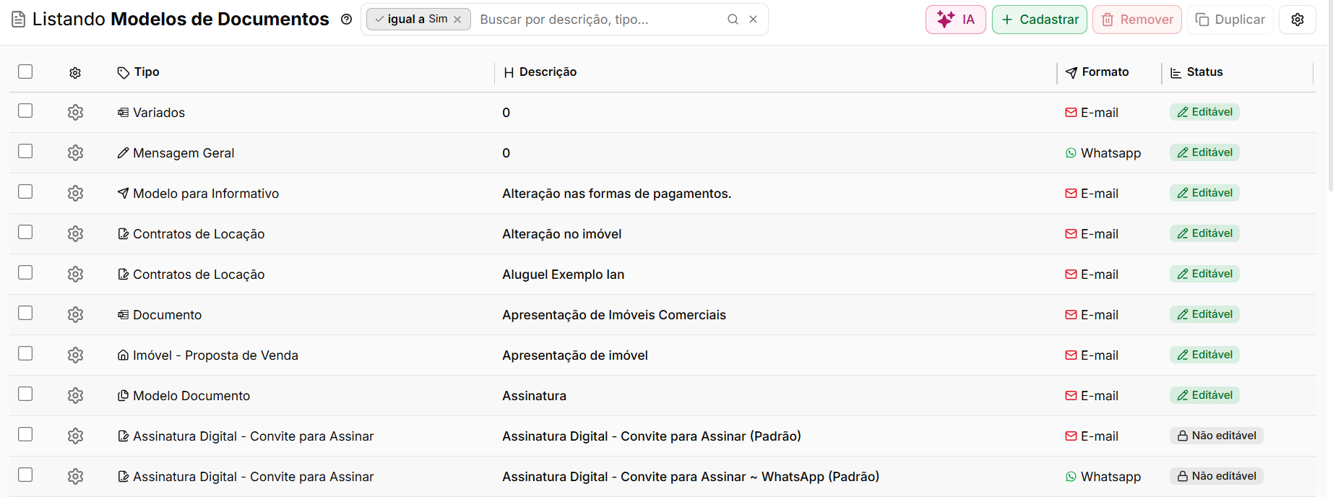The image size is (1333, 497).
Task: Open the gear menu for 'Aluguel Exemplo Ian' row
Action: tap(75, 275)
